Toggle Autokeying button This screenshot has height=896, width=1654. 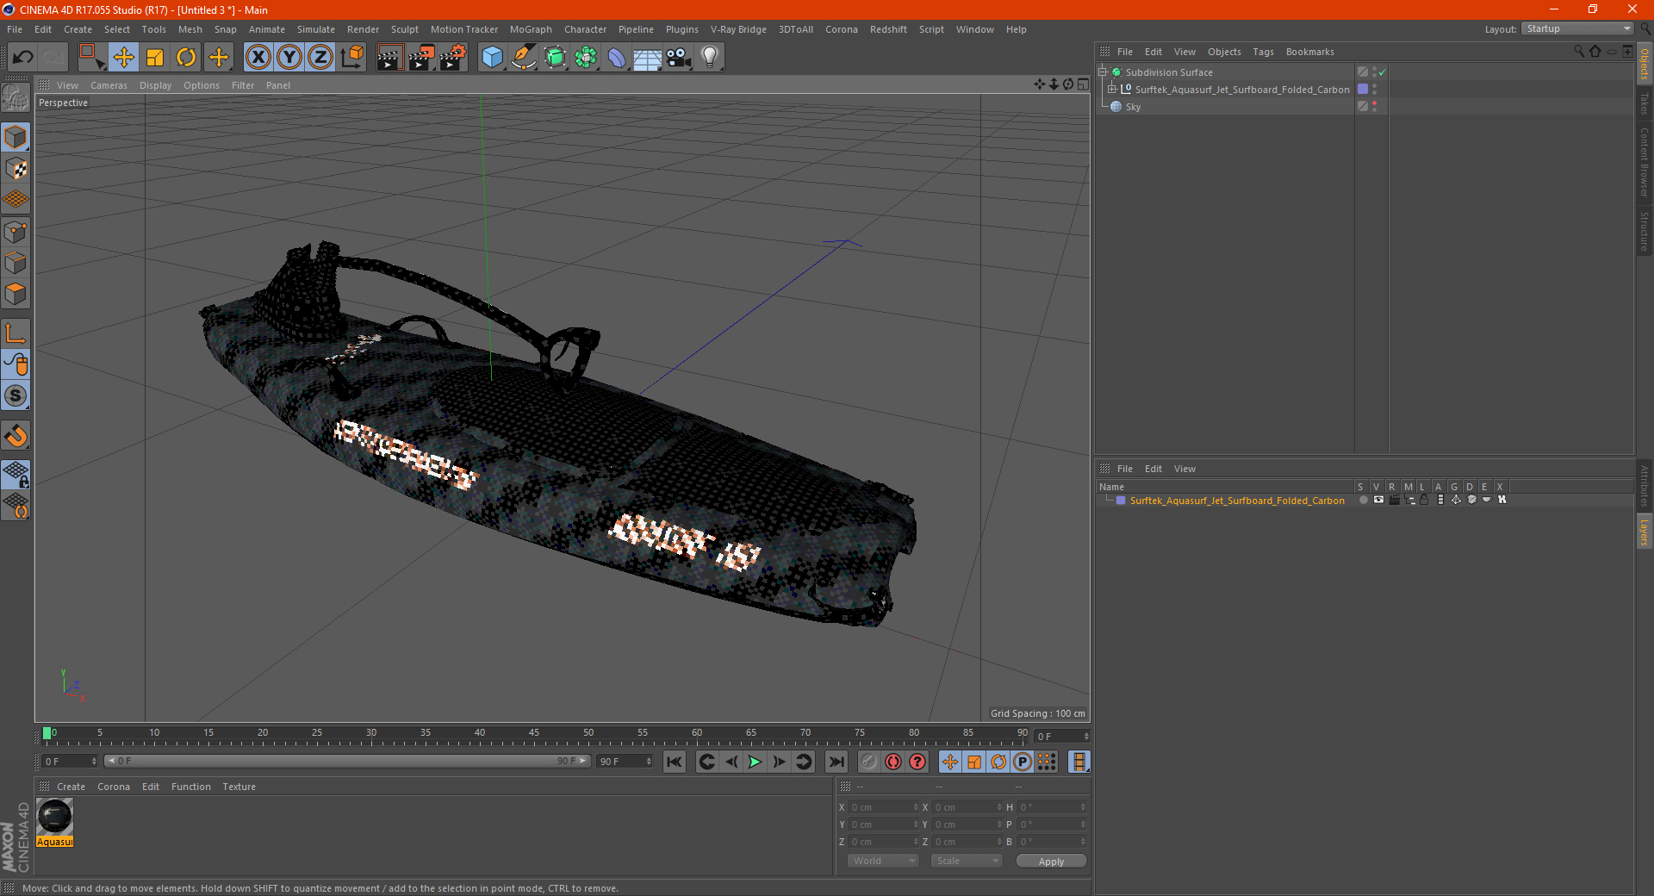[893, 762]
